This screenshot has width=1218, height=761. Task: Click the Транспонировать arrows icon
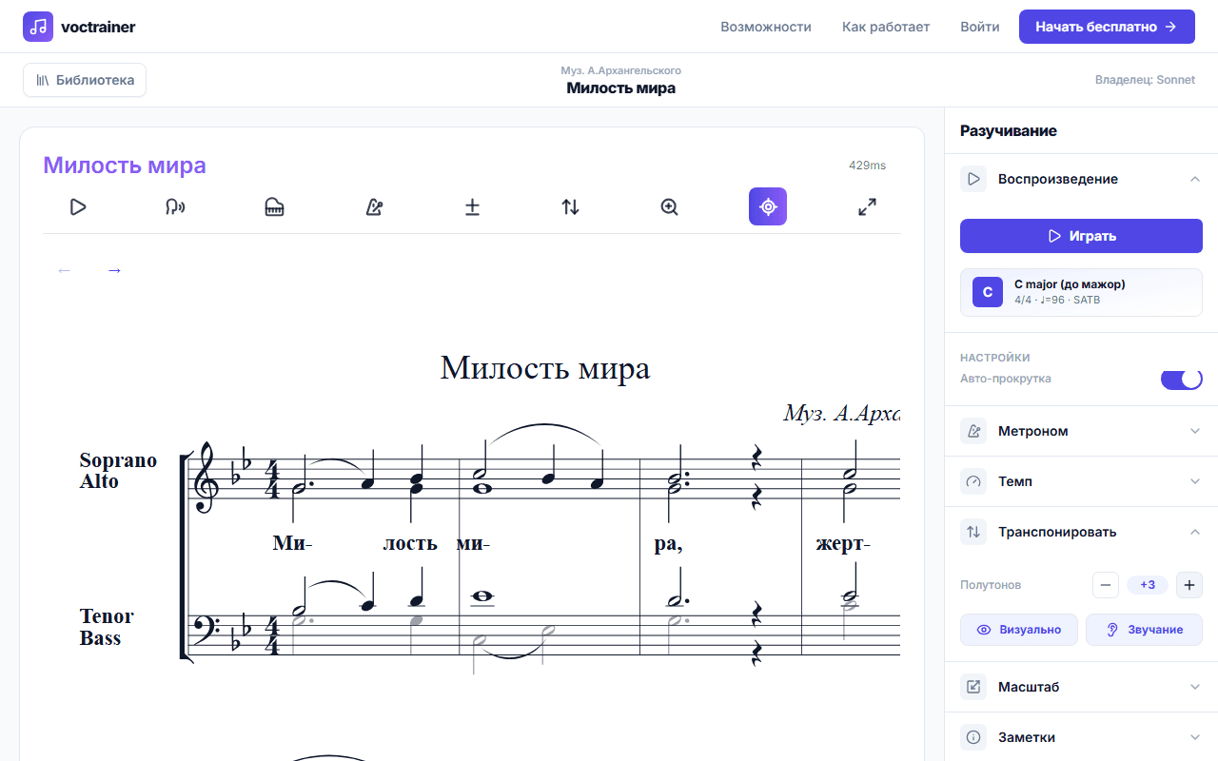(x=973, y=532)
